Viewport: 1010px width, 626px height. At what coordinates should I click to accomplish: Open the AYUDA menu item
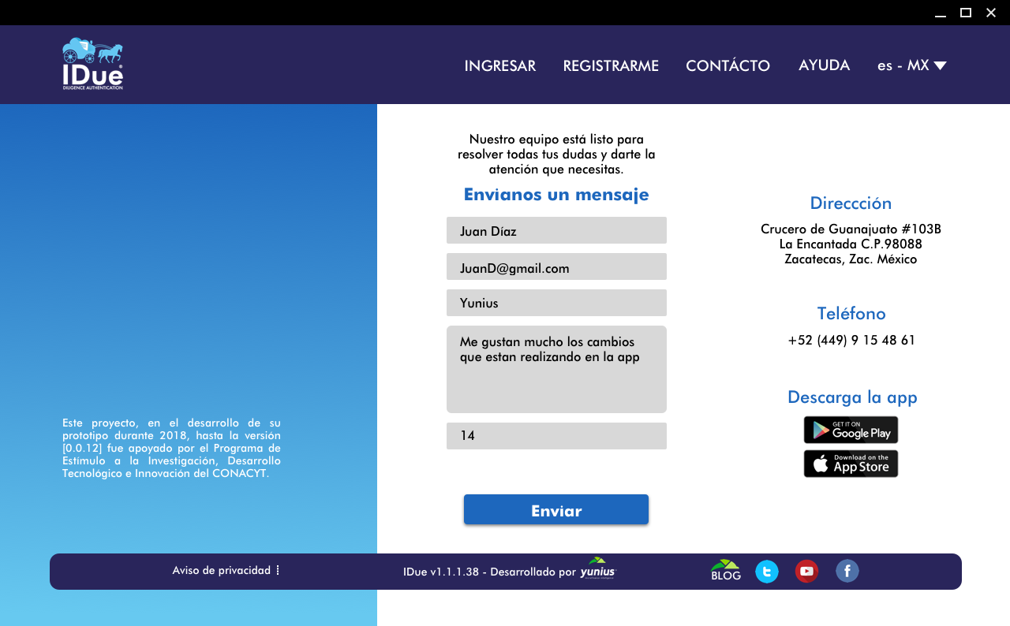[x=824, y=65]
